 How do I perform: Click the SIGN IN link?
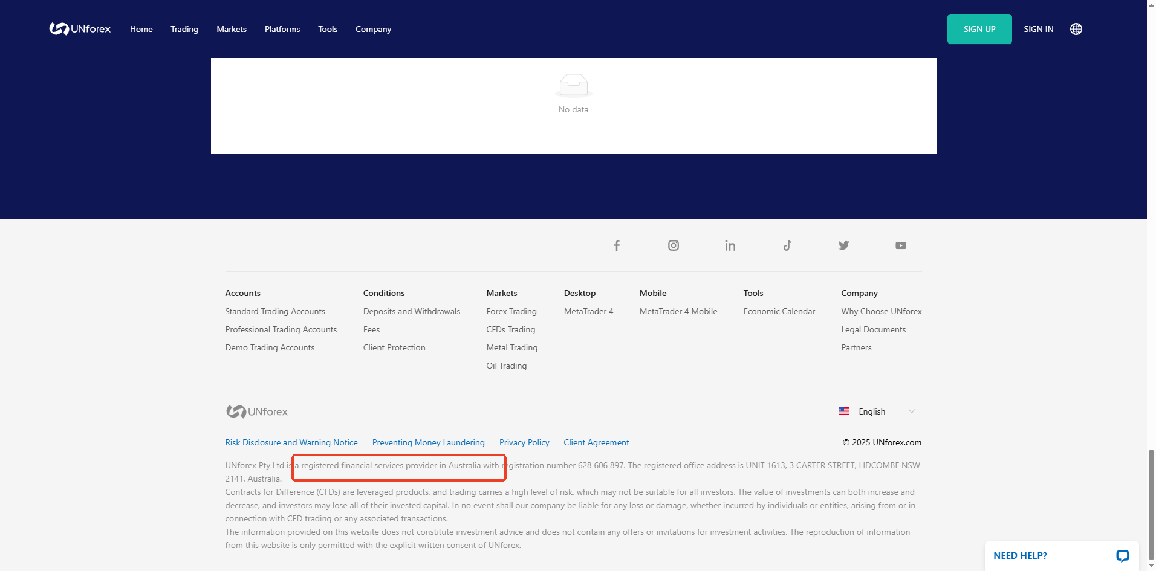1038,29
